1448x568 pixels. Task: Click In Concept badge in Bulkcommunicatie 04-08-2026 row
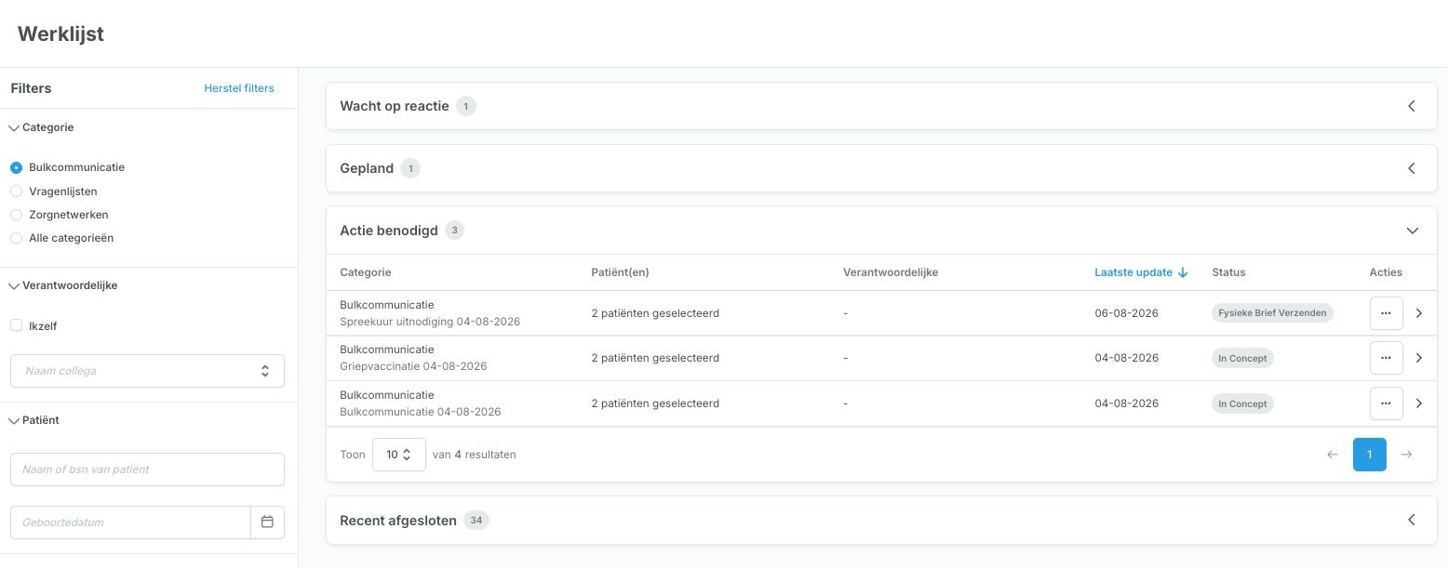(x=1242, y=403)
